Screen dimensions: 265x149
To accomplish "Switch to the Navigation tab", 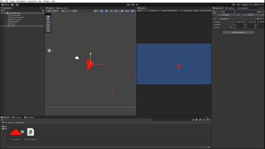I will [243, 8].
